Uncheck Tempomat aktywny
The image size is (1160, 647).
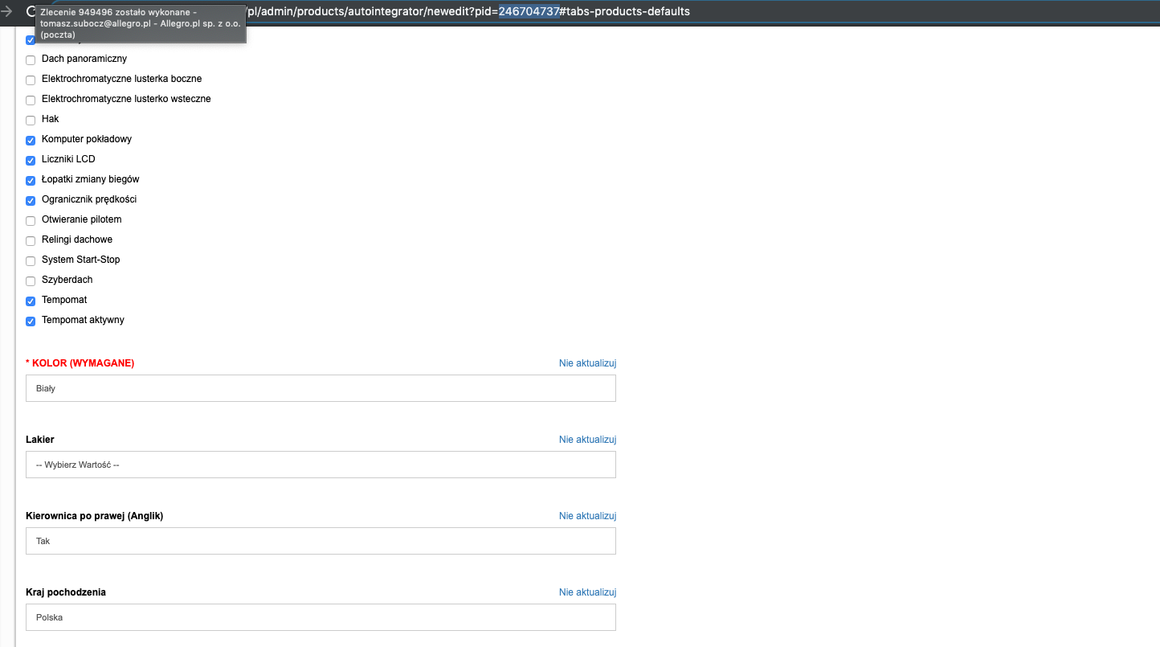coord(31,321)
